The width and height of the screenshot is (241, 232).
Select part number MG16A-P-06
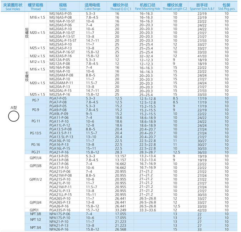(x=60, y=68)
